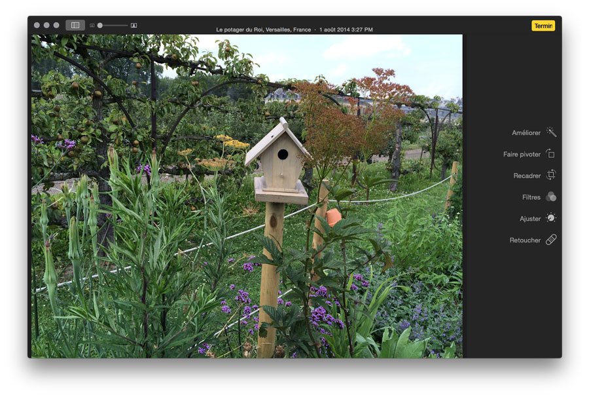Click the Ajuster label
Screen dimensions: 589x397
coord(530,219)
